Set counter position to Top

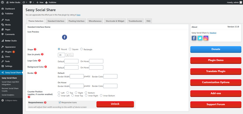67,92
